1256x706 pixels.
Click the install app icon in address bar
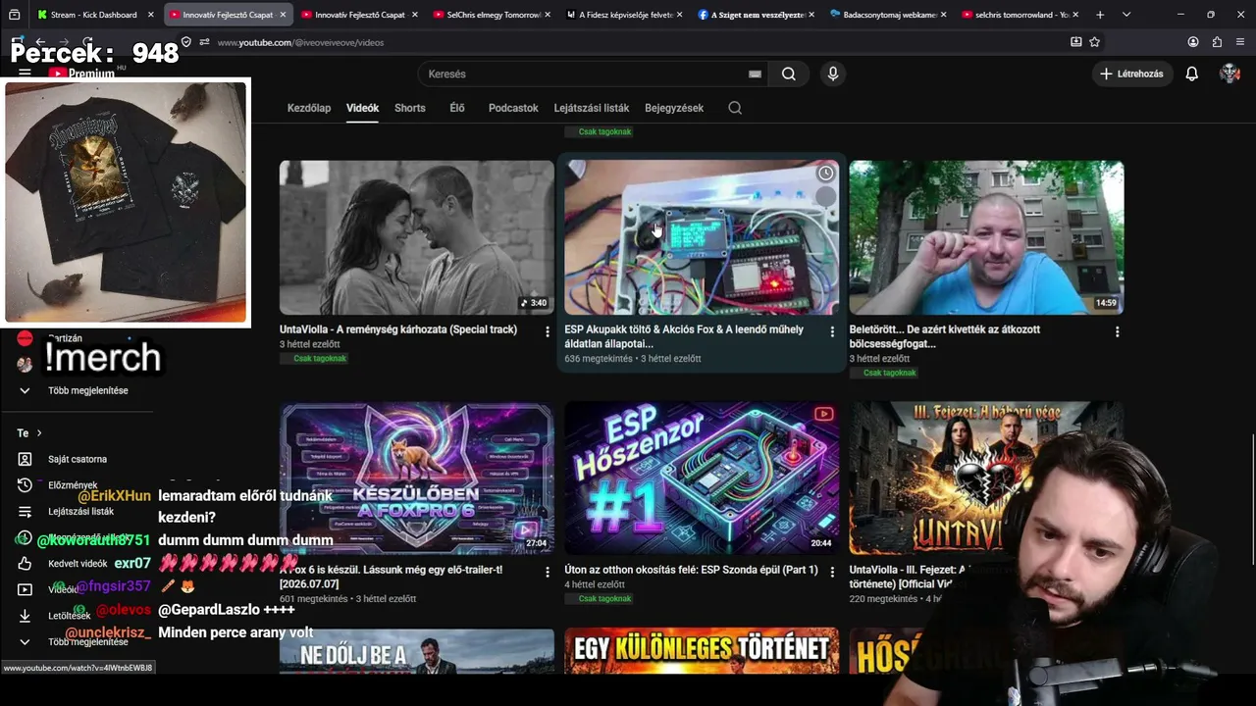1076,42
